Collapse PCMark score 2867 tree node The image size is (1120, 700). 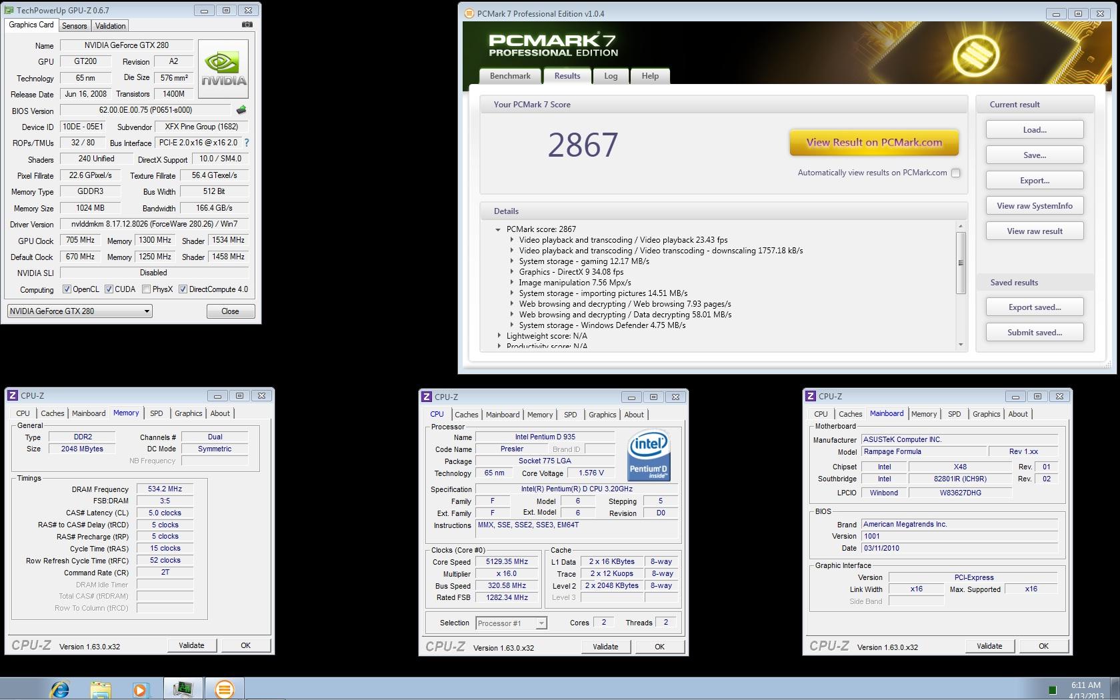pos(498,229)
